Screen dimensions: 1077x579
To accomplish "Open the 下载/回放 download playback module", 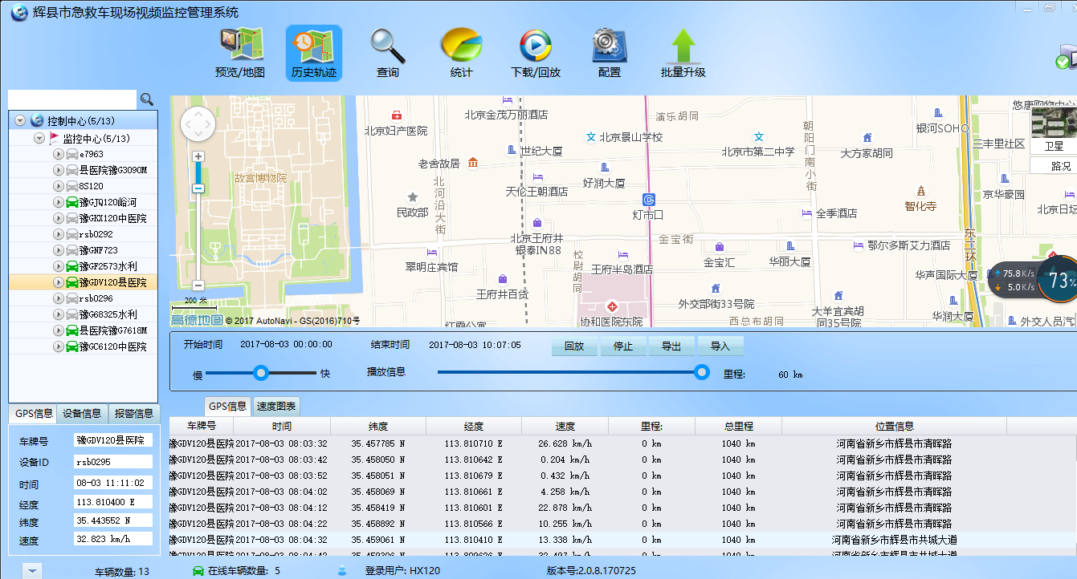I will tap(535, 52).
